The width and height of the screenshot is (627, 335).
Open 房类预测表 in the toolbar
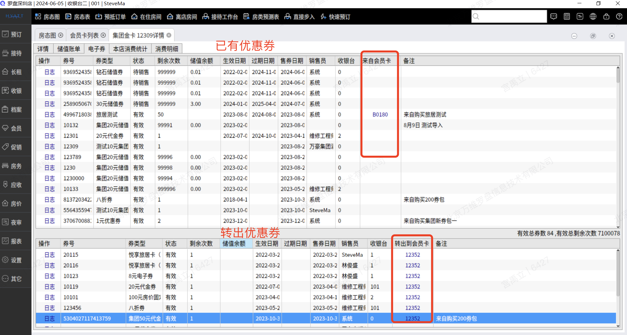(261, 17)
